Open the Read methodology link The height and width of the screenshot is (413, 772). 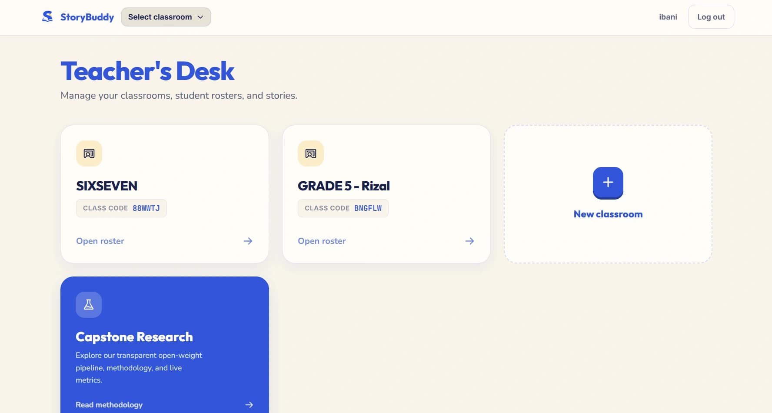(109, 405)
